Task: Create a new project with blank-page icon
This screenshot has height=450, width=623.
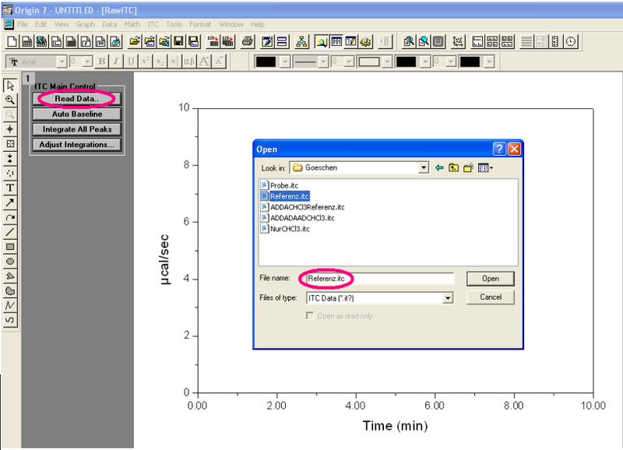Action: point(12,41)
